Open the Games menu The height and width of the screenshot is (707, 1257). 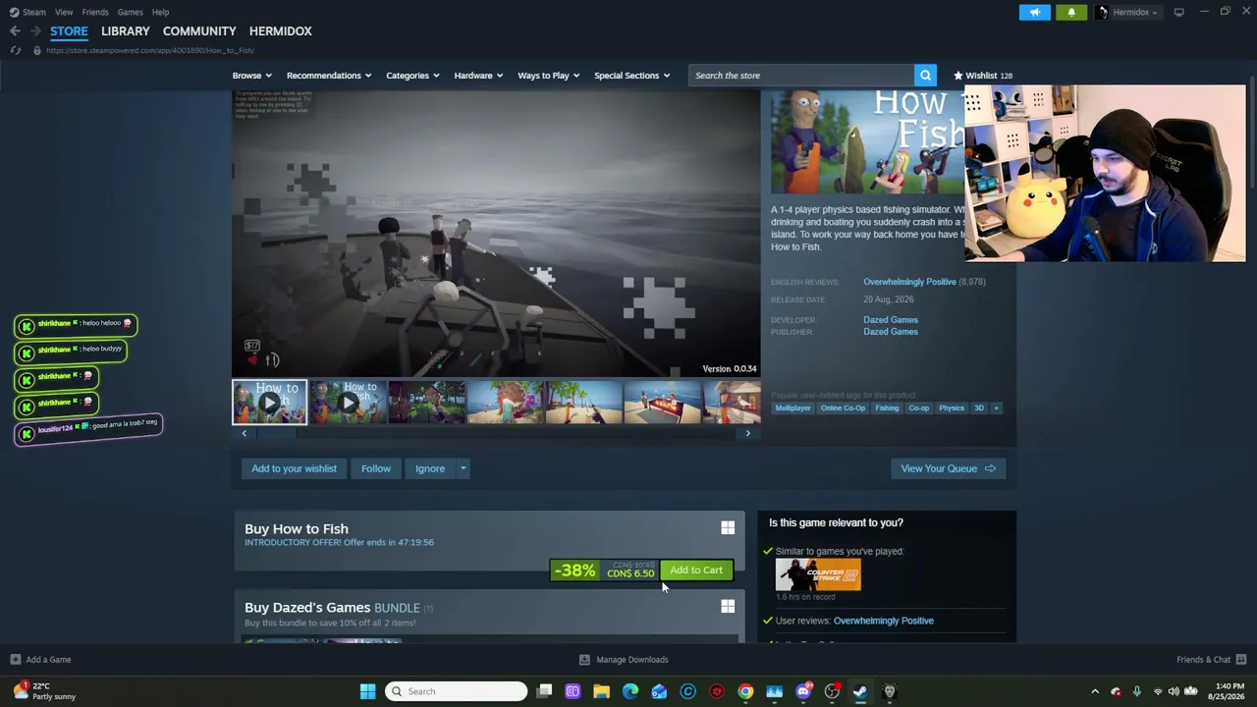(x=131, y=12)
